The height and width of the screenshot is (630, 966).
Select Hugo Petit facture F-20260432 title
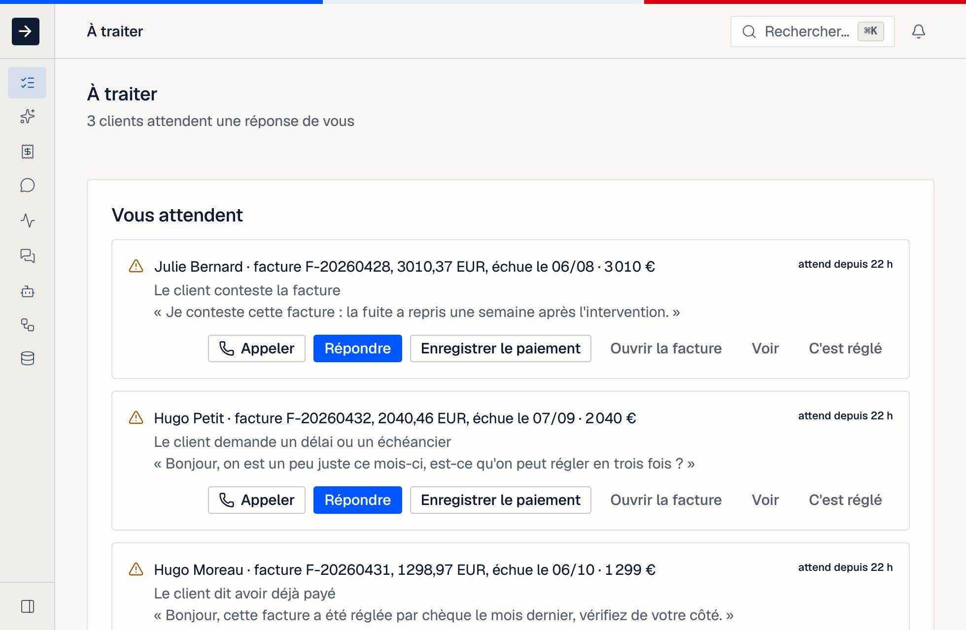395,418
